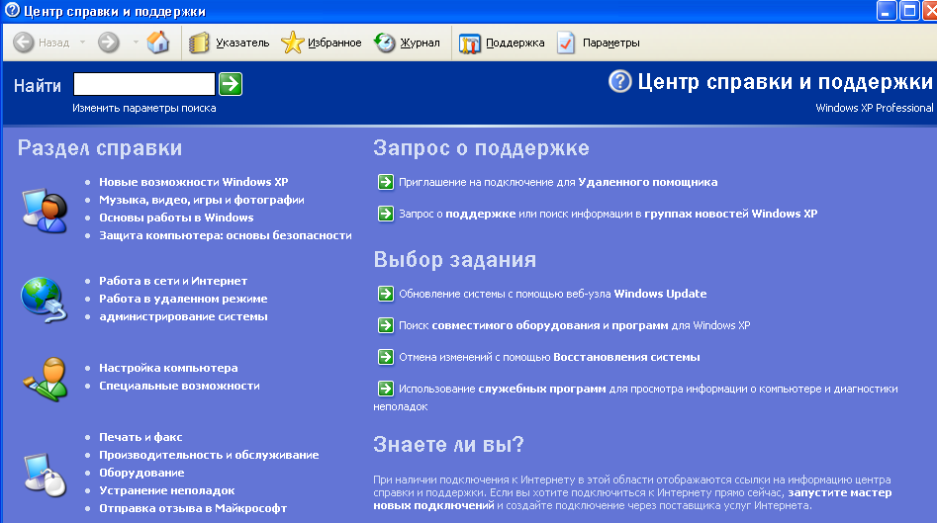Open Работа в сети и Интернет topic
Viewport: 937px width, 523px height.
tap(173, 281)
